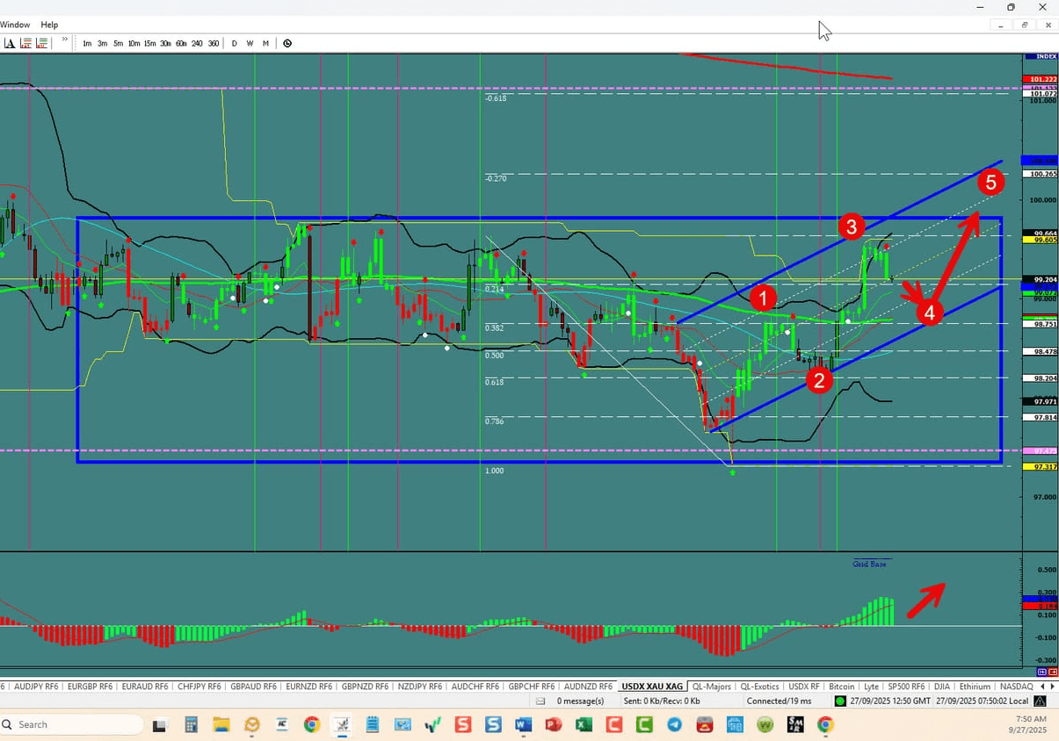Screen dimensions: 1059x741
Task: Click the INDEX label above the price axis
Action: point(1041,55)
